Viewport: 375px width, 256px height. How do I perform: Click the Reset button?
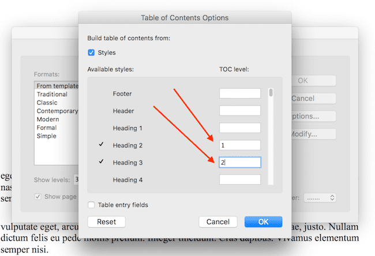(106, 222)
